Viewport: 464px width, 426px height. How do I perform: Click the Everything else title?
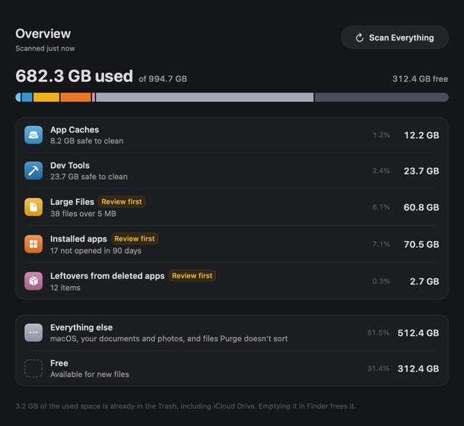point(81,327)
